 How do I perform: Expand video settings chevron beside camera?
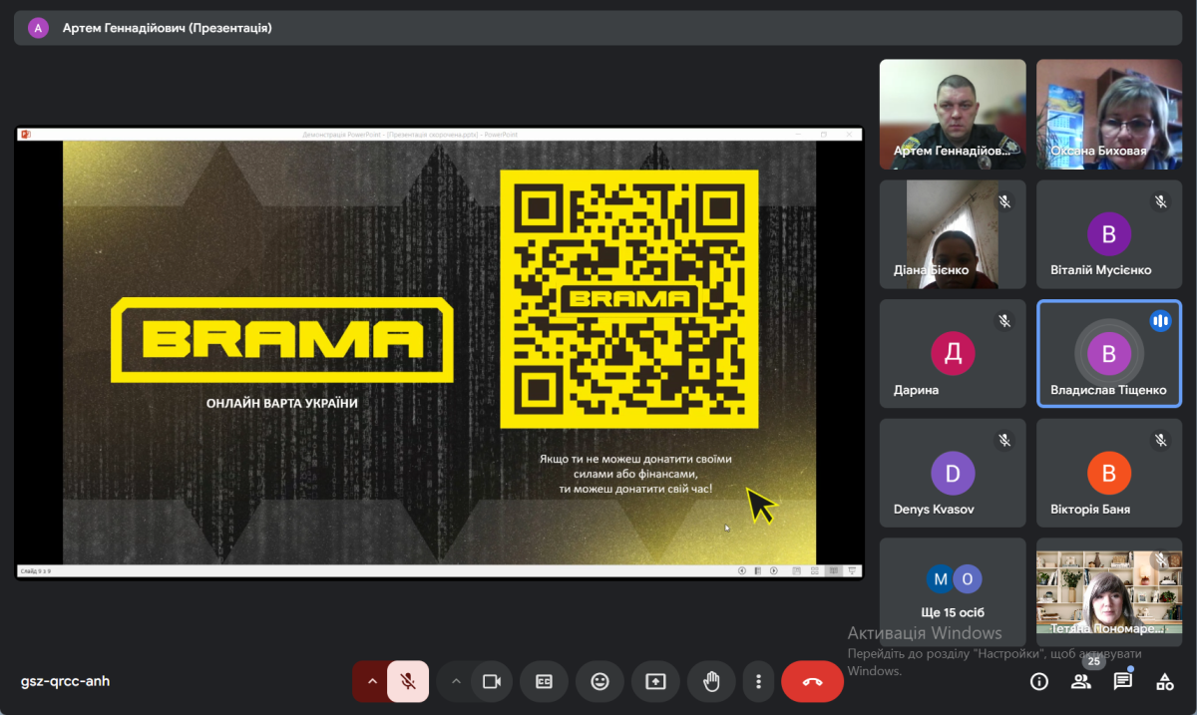pyautogui.click(x=456, y=682)
